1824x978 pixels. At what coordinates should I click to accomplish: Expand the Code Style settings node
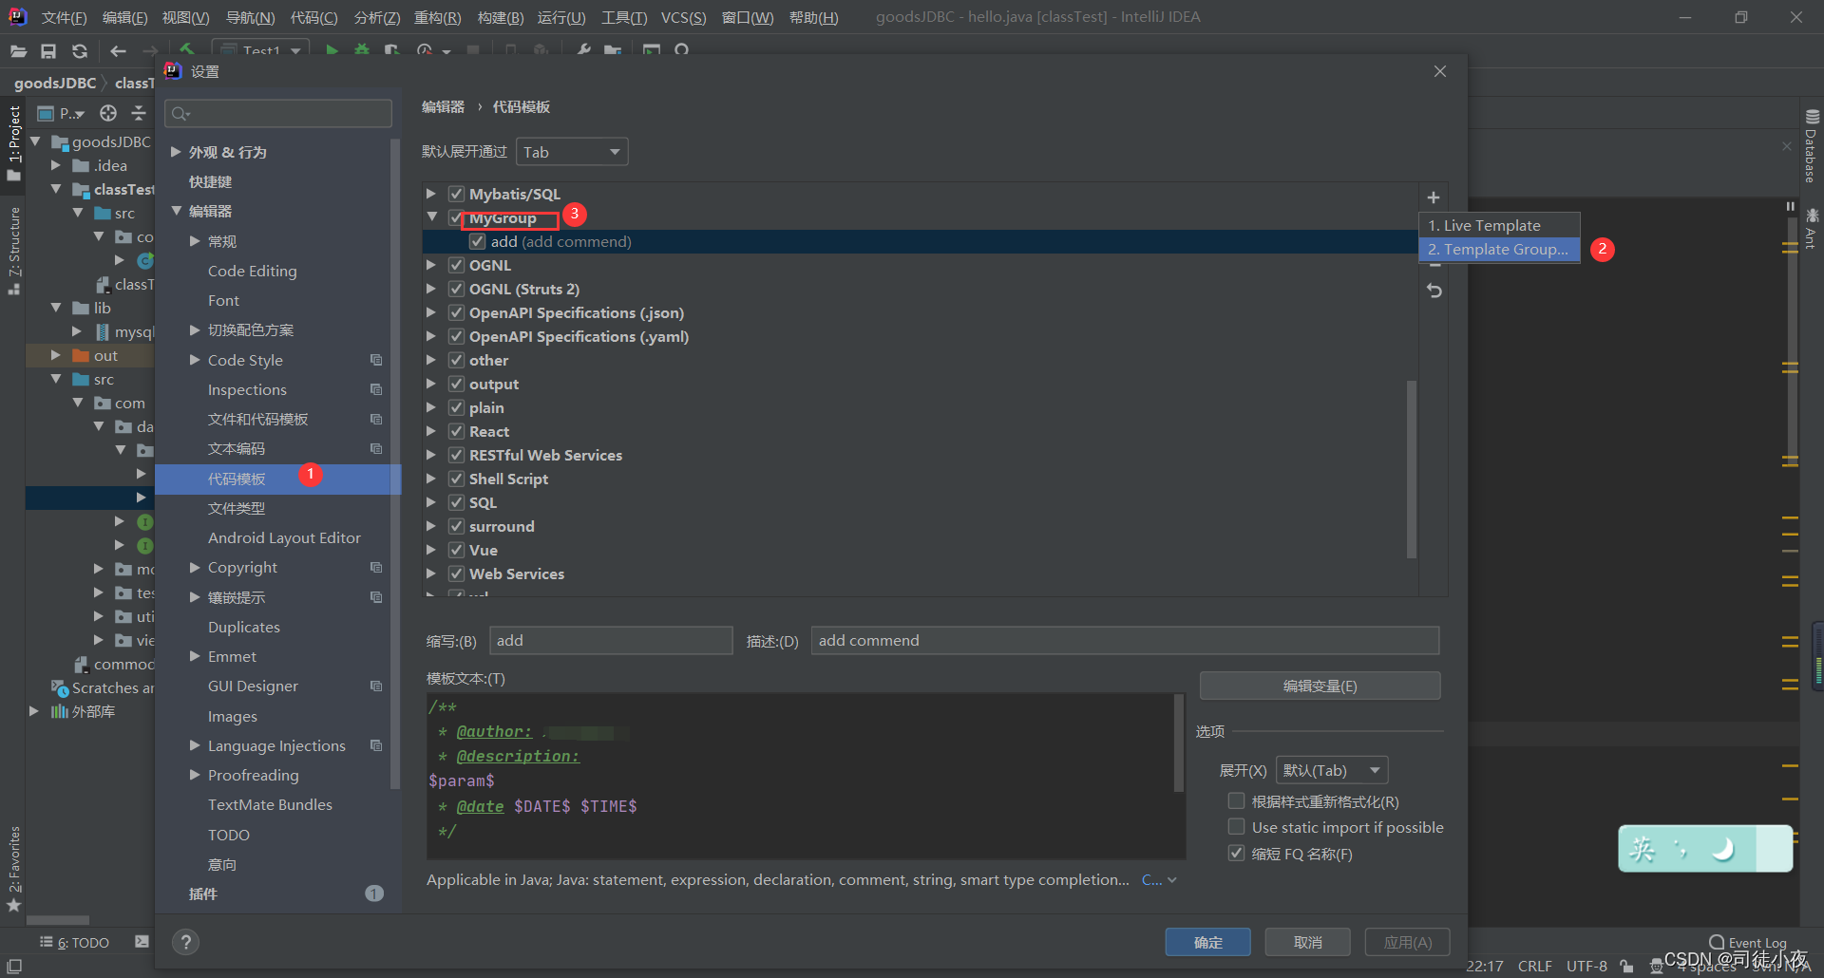pyautogui.click(x=195, y=360)
